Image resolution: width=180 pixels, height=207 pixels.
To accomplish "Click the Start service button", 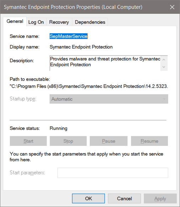I will pyautogui.click(x=28, y=141).
